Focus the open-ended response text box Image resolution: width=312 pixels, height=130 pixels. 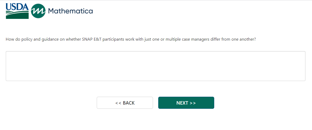155,66
